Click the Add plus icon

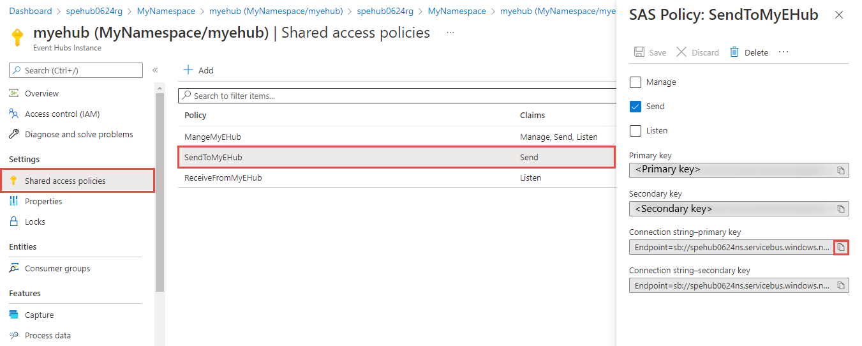coord(188,70)
